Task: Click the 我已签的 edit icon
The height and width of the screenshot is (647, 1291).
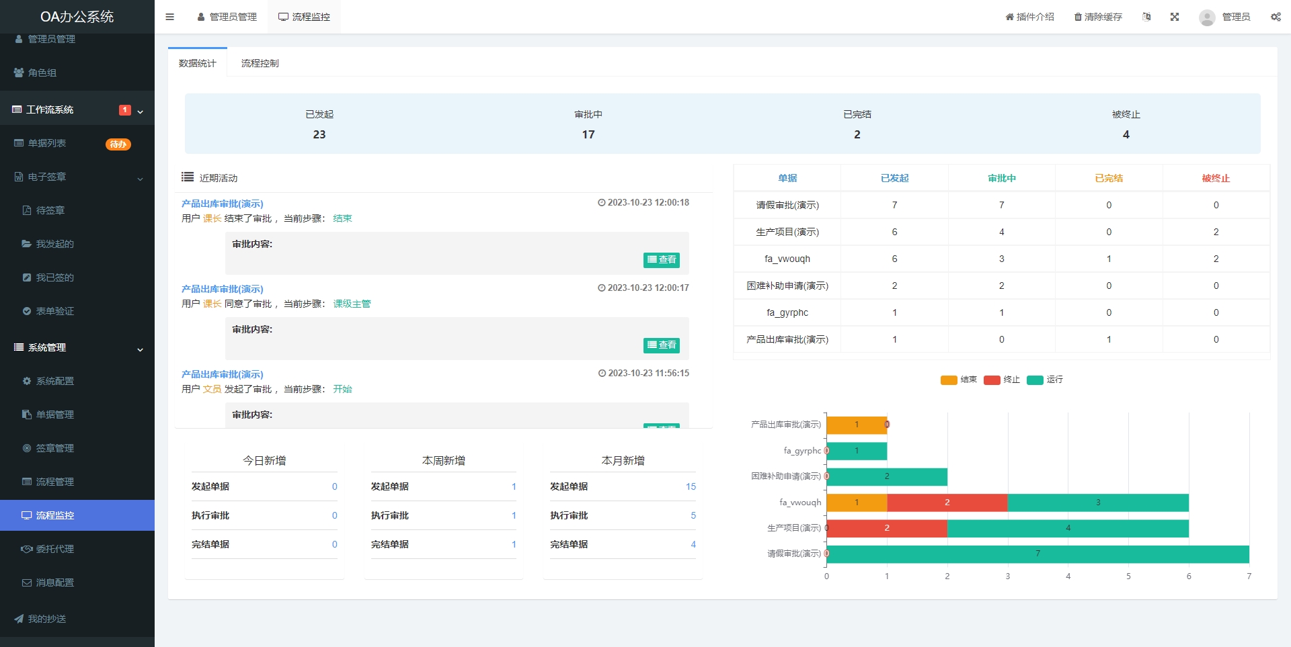Action: tap(27, 277)
